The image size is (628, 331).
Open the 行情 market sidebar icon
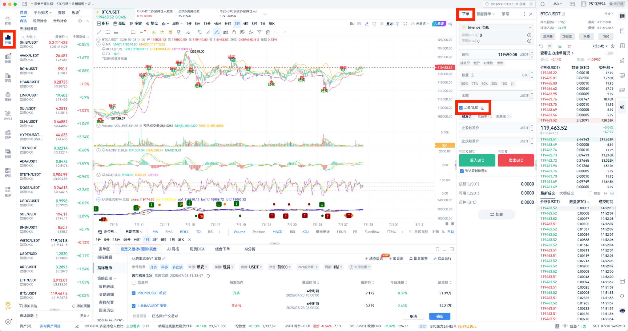point(8,39)
